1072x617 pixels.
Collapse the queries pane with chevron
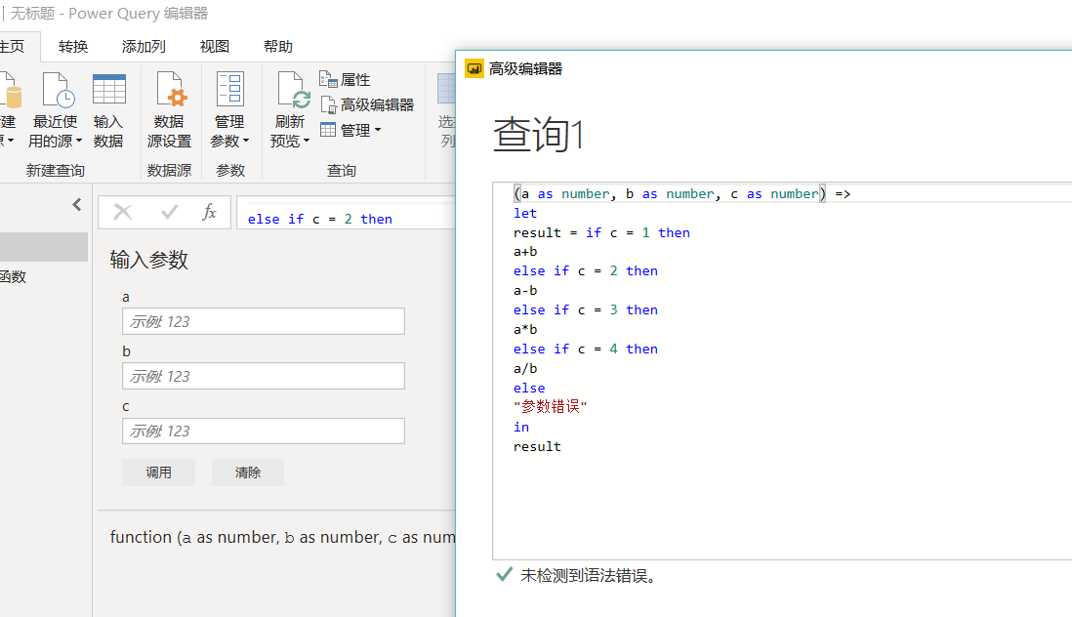(76, 204)
